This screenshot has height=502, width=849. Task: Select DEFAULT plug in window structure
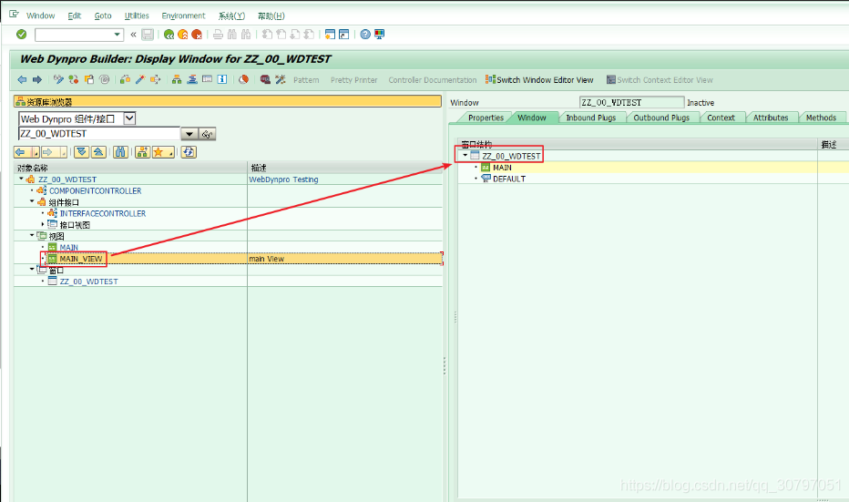pyautogui.click(x=509, y=179)
